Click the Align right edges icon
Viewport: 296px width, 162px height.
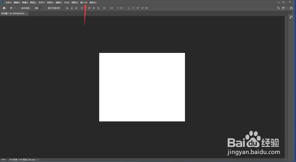(x=76, y=8)
